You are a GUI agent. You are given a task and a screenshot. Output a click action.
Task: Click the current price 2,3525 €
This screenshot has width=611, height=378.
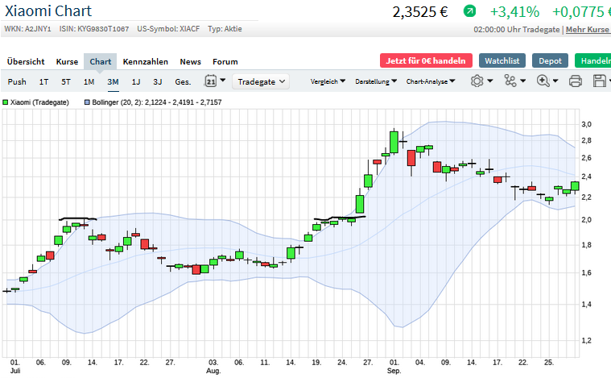click(420, 12)
